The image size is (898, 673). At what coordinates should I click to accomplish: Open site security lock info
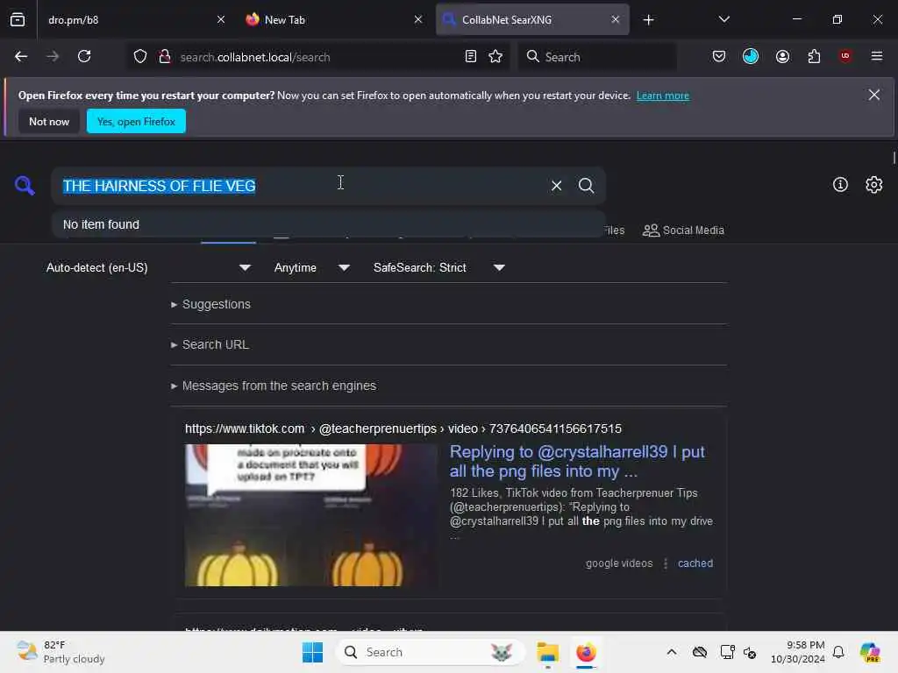pos(165,57)
